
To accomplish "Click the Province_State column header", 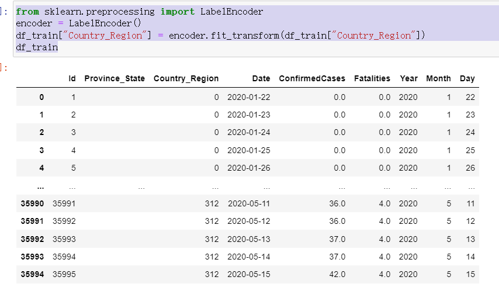I will pos(115,78).
